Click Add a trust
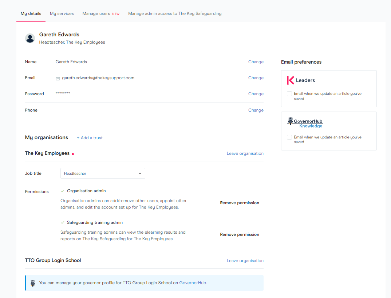This screenshot has width=391, height=298. tap(90, 138)
